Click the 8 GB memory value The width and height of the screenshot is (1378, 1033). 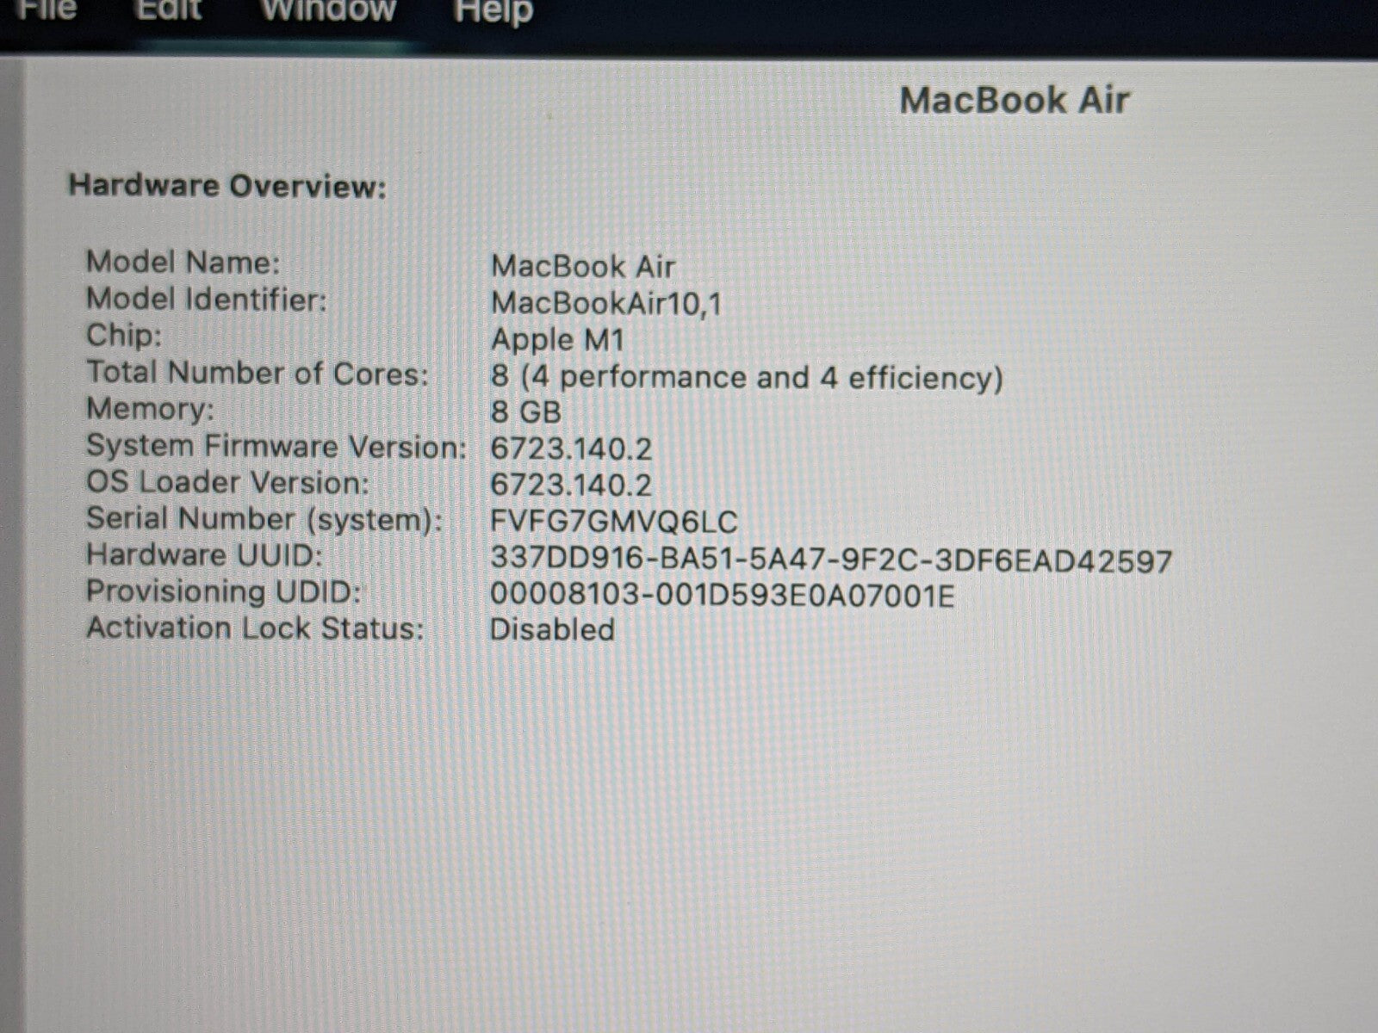(x=525, y=412)
